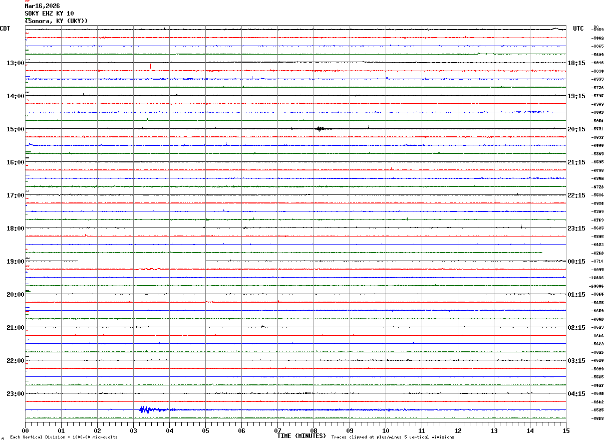Click the traces clipped footer note
This screenshot has width=606, height=444.
pyautogui.click(x=393, y=437)
